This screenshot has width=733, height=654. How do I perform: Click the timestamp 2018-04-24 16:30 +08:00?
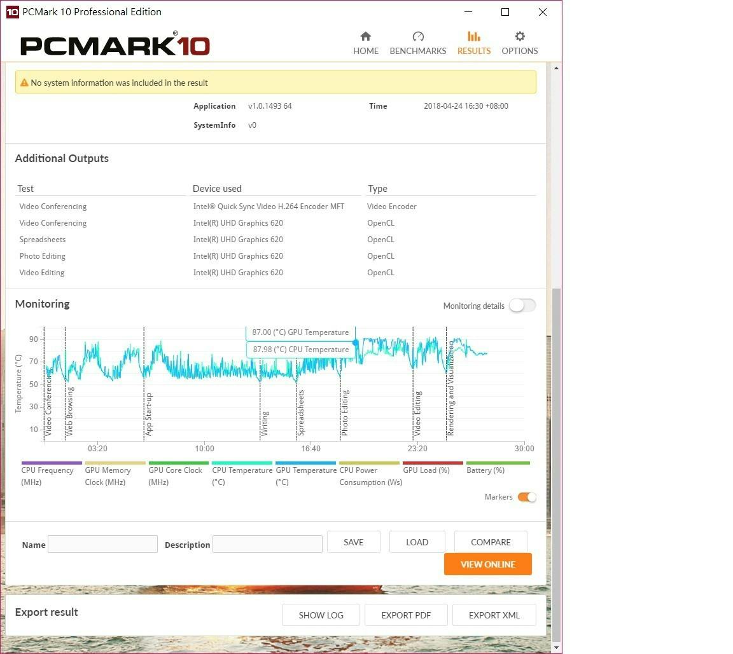tap(466, 106)
